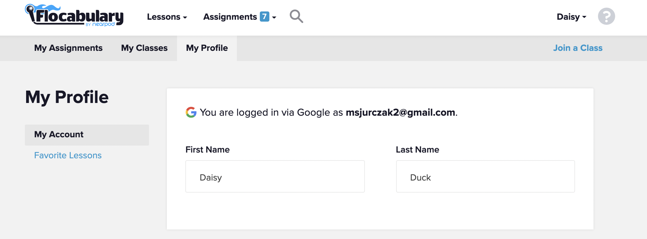The width and height of the screenshot is (647, 239).
Task: Click the Join a Class link
Action: click(x=578, y=48)
